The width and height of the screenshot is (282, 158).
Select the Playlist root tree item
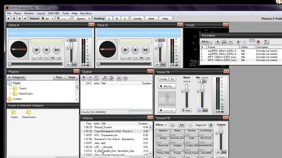[17, 83]
